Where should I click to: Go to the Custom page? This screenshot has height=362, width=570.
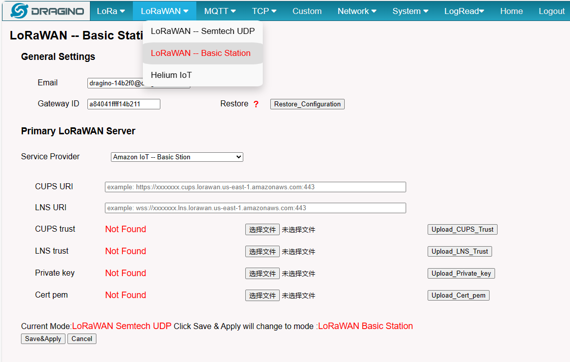[307, 11]
